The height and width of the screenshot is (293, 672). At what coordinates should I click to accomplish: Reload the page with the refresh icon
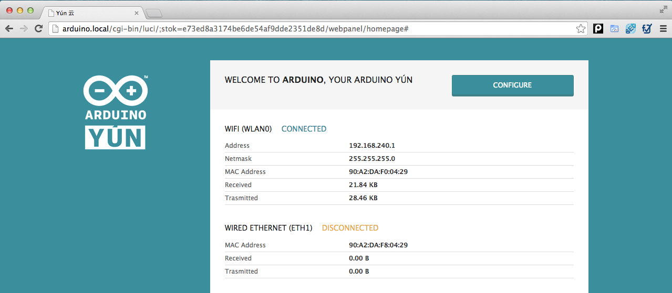(38, 29)
